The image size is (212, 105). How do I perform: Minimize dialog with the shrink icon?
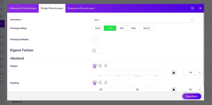(193, 8)
